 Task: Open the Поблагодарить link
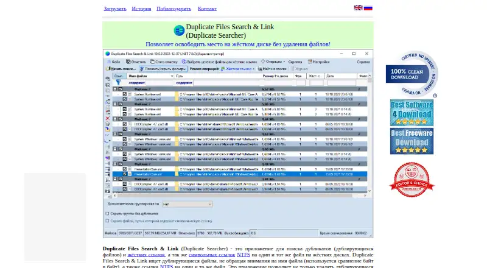174,9
